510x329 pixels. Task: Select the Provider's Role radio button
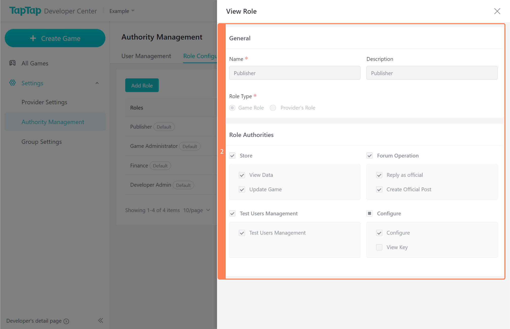tap(273, 108)
